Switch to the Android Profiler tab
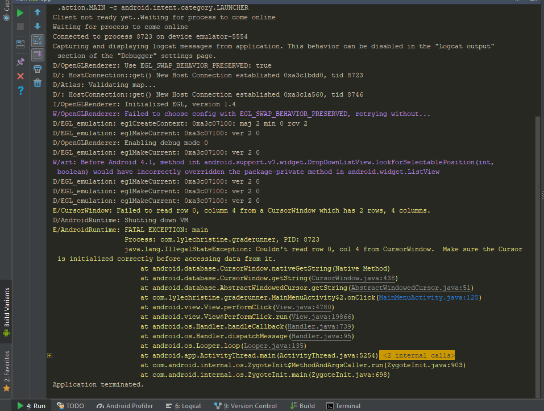The image size is (544, 411). point(124,406)
